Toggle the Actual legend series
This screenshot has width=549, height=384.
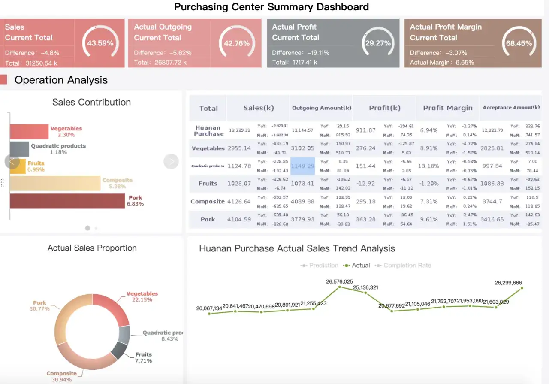(x=356, y=266)
